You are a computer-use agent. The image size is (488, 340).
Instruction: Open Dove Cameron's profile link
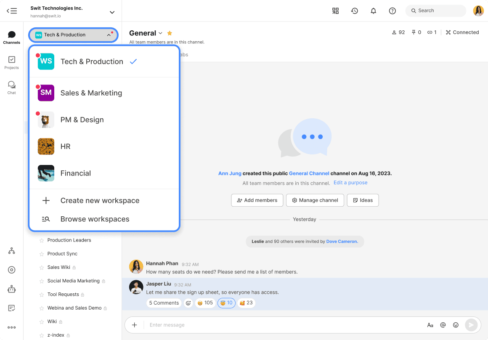coord(342,242)
